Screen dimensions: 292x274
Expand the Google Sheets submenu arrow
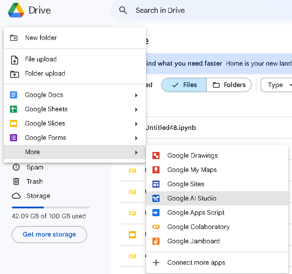coord(136,110)
